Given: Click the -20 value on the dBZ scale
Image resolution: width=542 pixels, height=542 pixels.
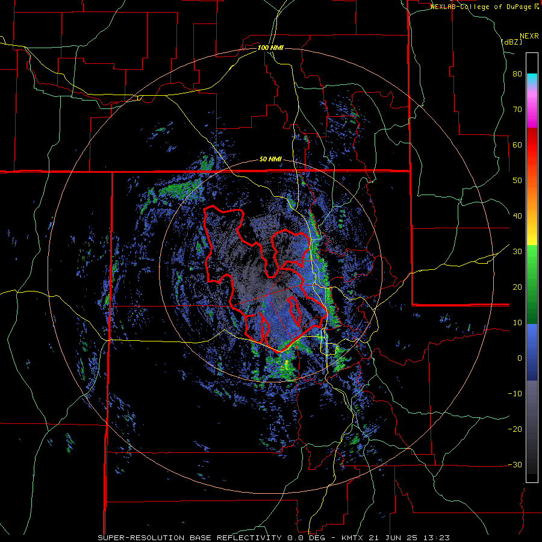Looking at the screenshot, I should [x=515, y=429].
